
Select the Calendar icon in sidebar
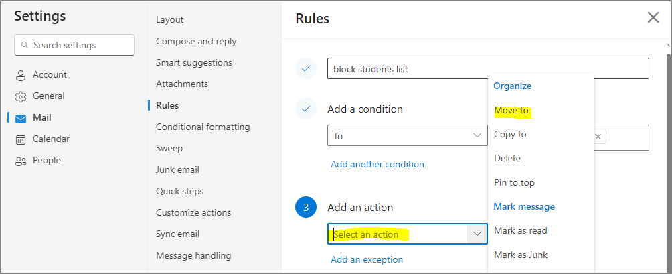21,139
